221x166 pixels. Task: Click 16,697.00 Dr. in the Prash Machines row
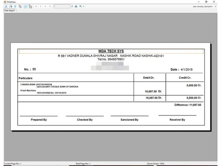(x=153, y=92)
